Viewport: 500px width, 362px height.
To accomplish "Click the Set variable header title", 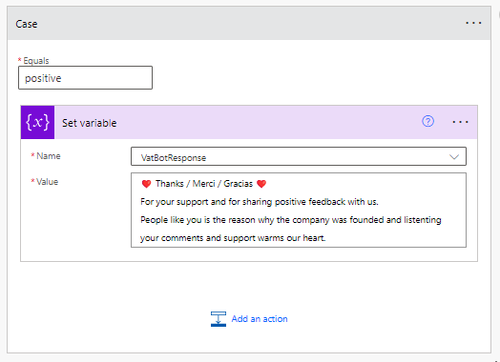I will click(90, 123).
